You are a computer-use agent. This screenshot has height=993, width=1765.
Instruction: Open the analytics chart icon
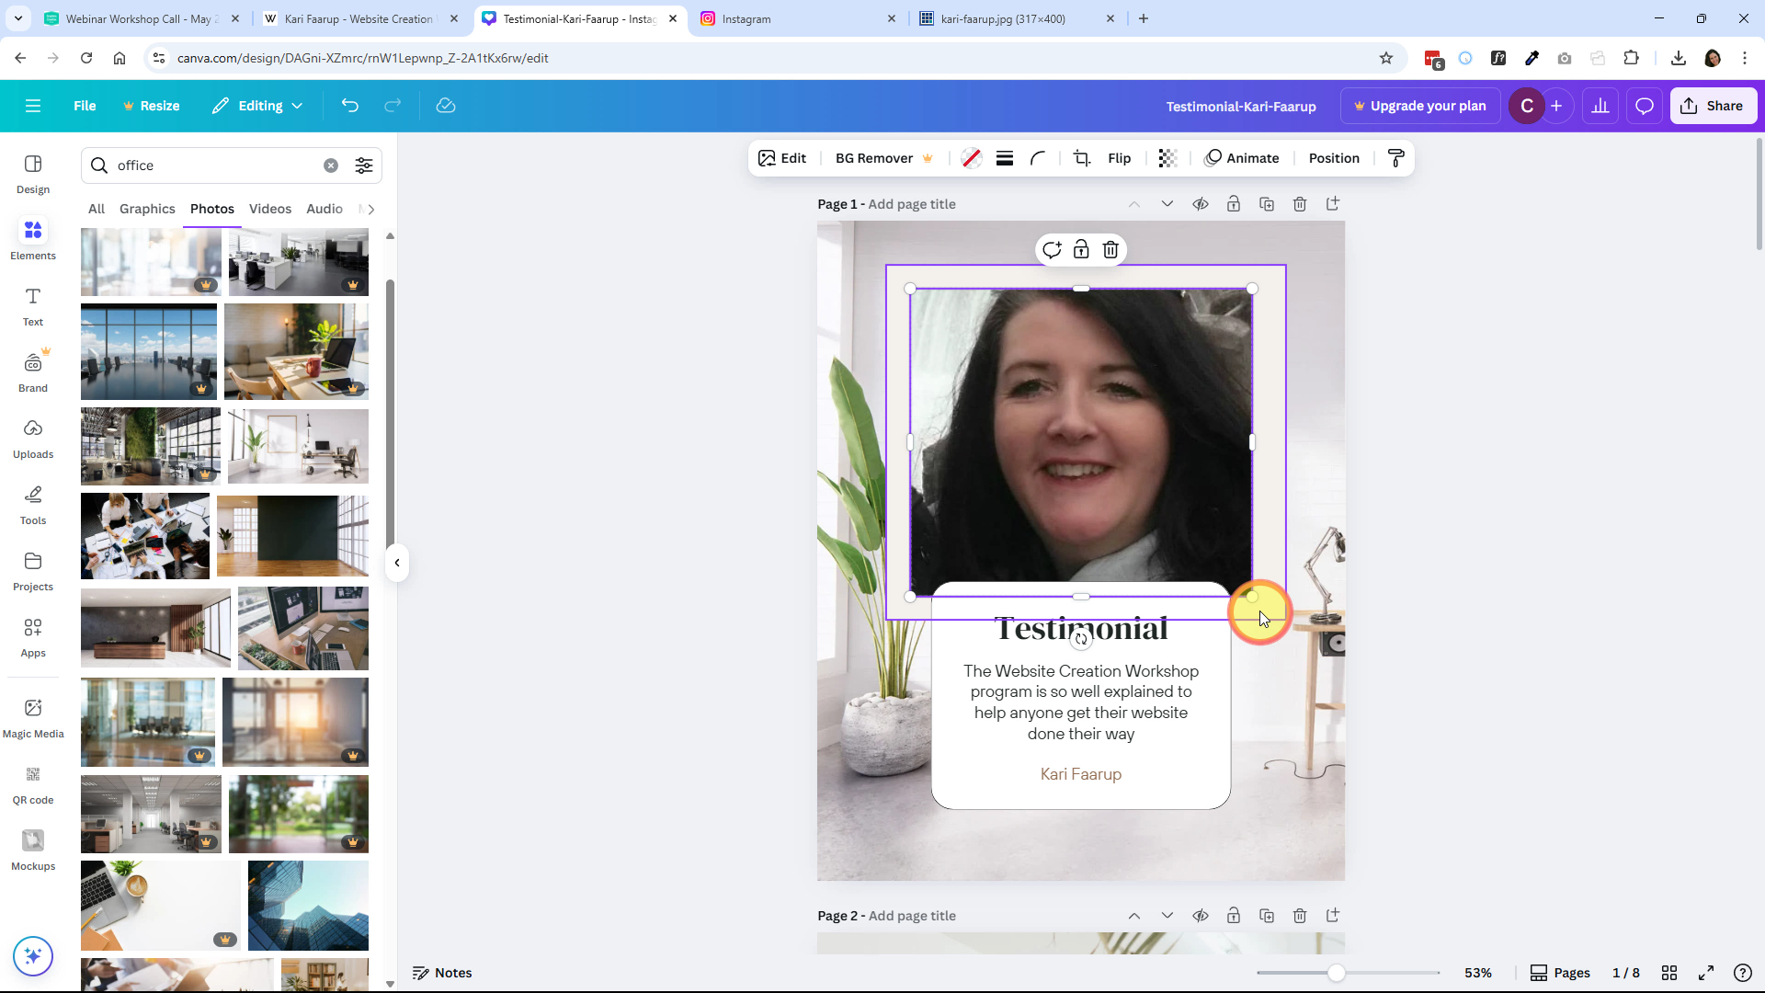pyautogui.click(x=1600, y=106)
